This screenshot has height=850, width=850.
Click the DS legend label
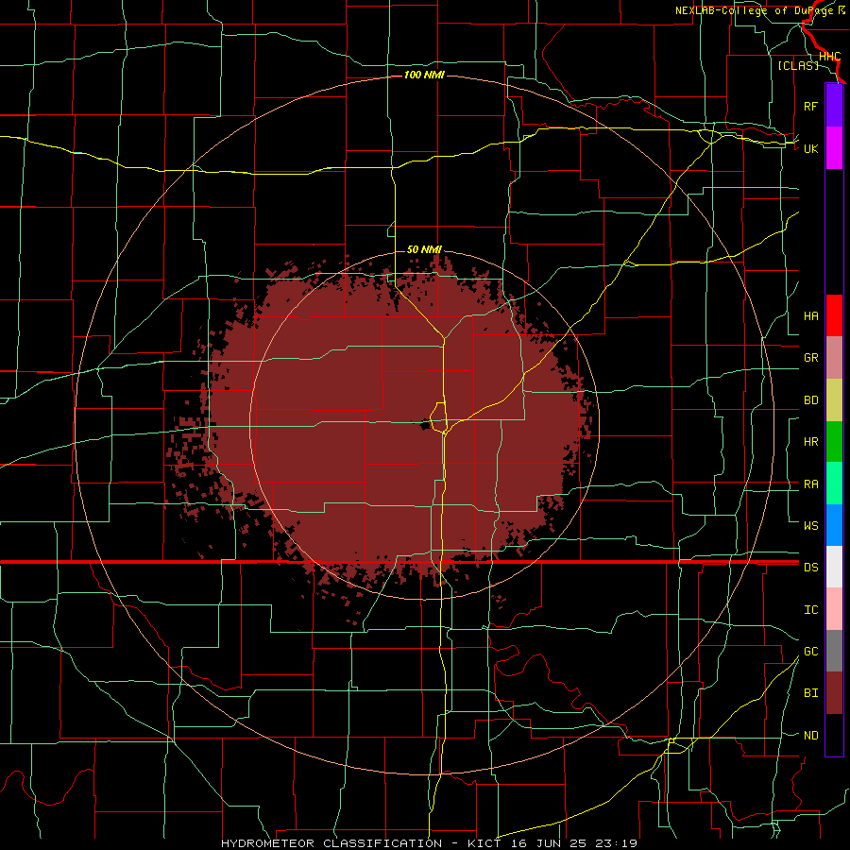coord(810,568)
